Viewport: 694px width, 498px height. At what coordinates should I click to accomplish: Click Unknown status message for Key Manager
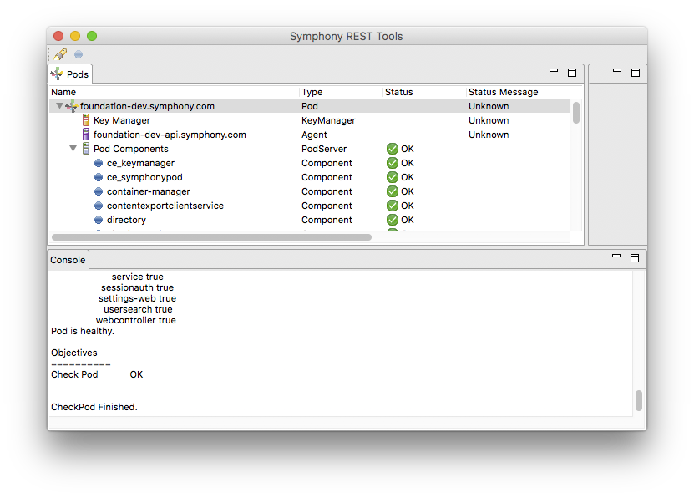(x=489, y=120)
